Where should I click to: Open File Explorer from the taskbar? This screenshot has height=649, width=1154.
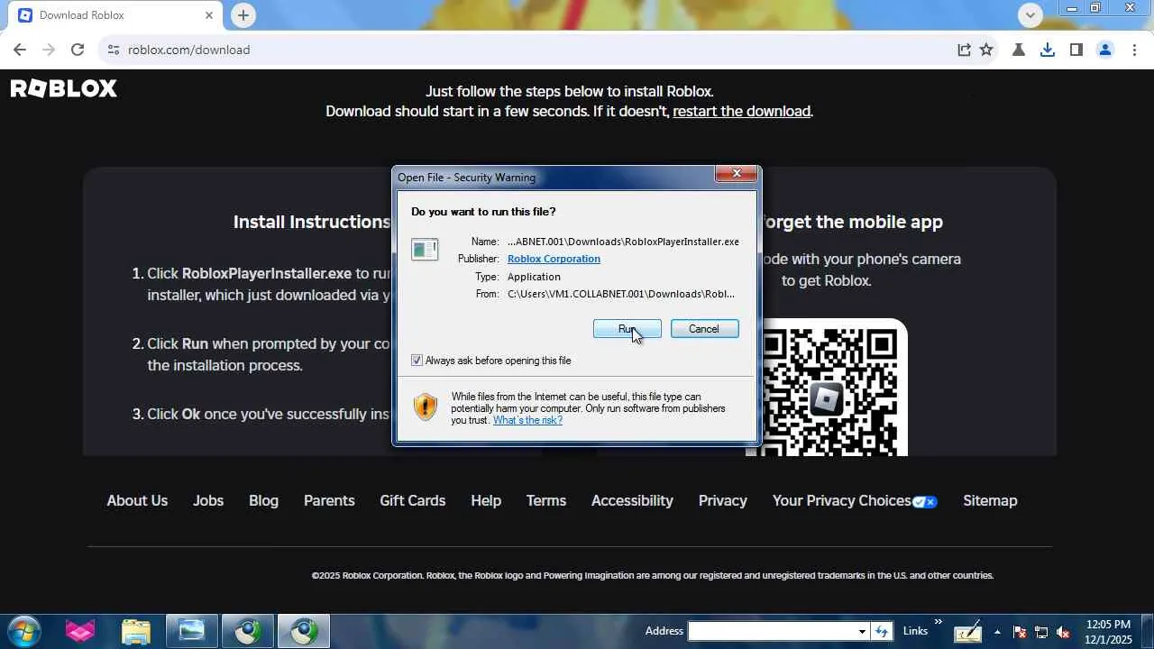pyautogui.click(x=135, y=631)
